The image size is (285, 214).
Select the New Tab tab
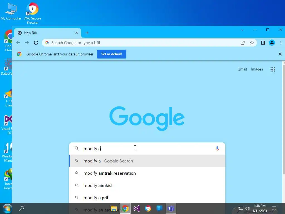[47, 33]
